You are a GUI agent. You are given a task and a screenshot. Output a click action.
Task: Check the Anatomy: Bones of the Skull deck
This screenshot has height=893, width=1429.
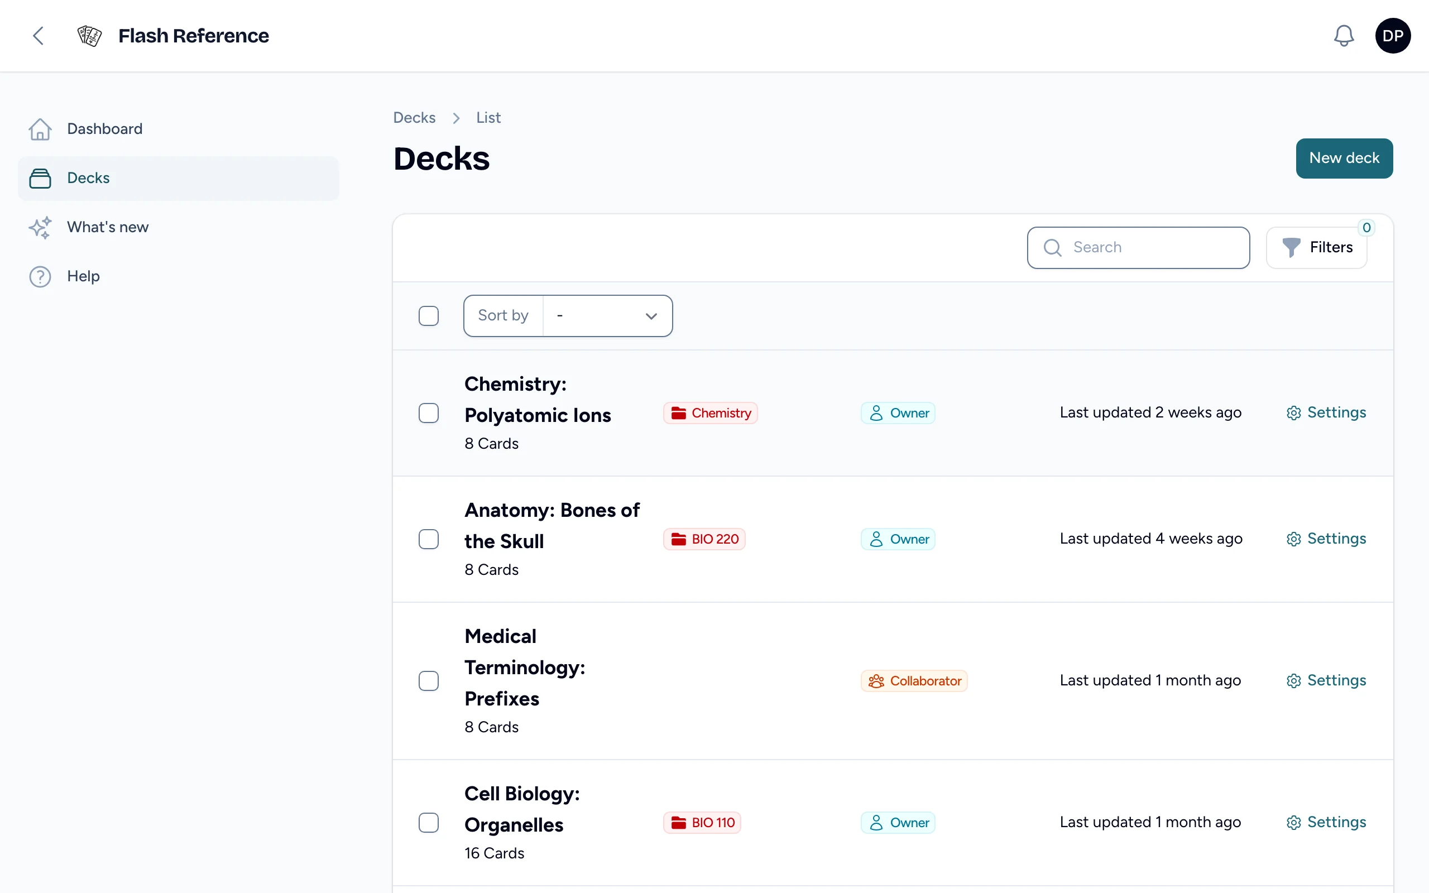(x=429, y=539)
